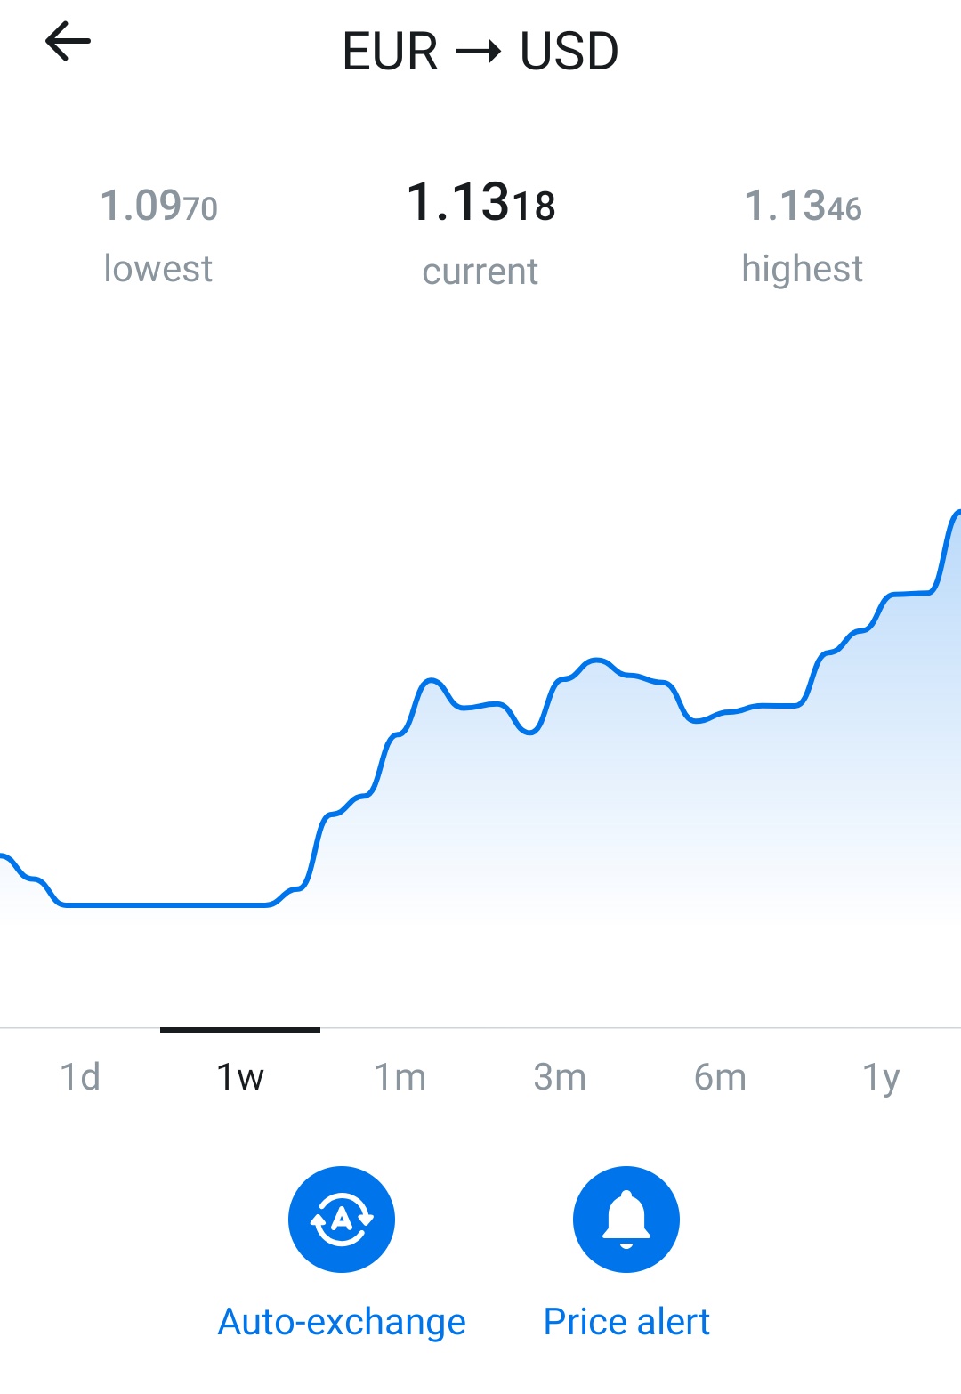Open Price alert via its text label
961x1394 pixels.
coord(626,1322)
